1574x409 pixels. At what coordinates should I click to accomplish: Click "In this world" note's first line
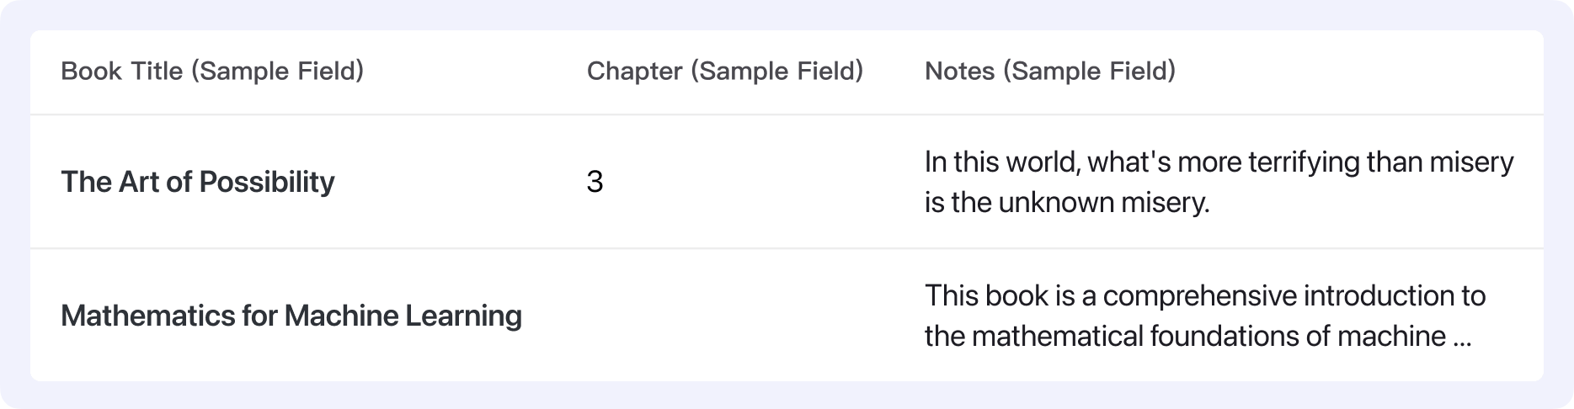(1218, 162)
